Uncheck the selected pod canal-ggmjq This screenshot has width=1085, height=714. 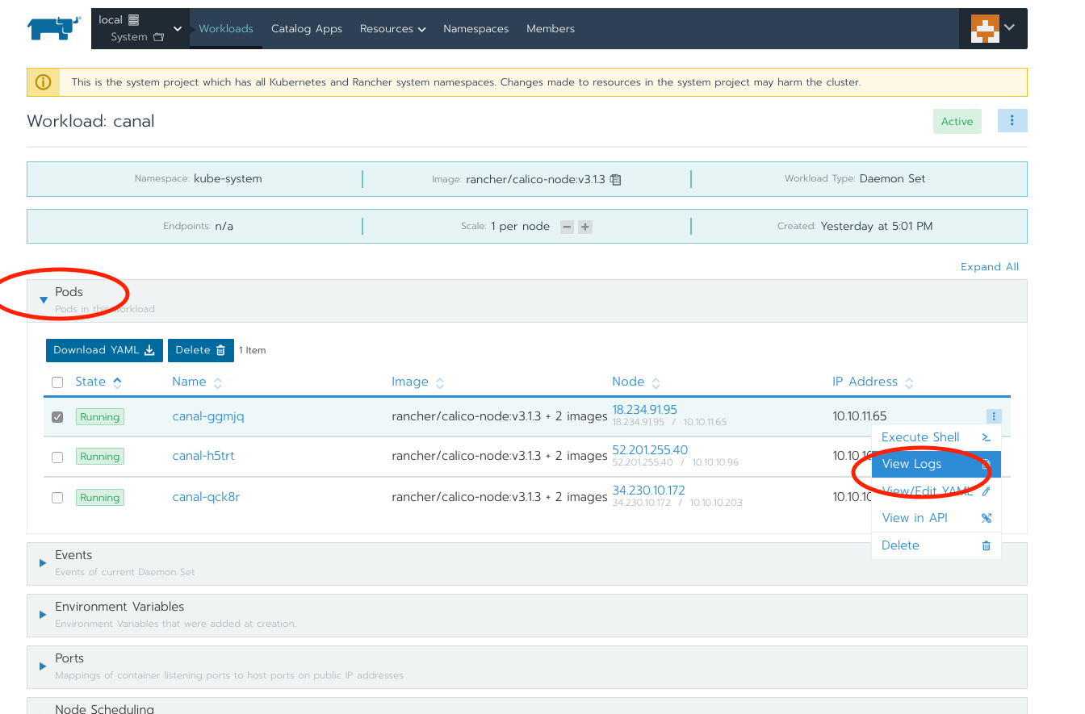(57, 416)
